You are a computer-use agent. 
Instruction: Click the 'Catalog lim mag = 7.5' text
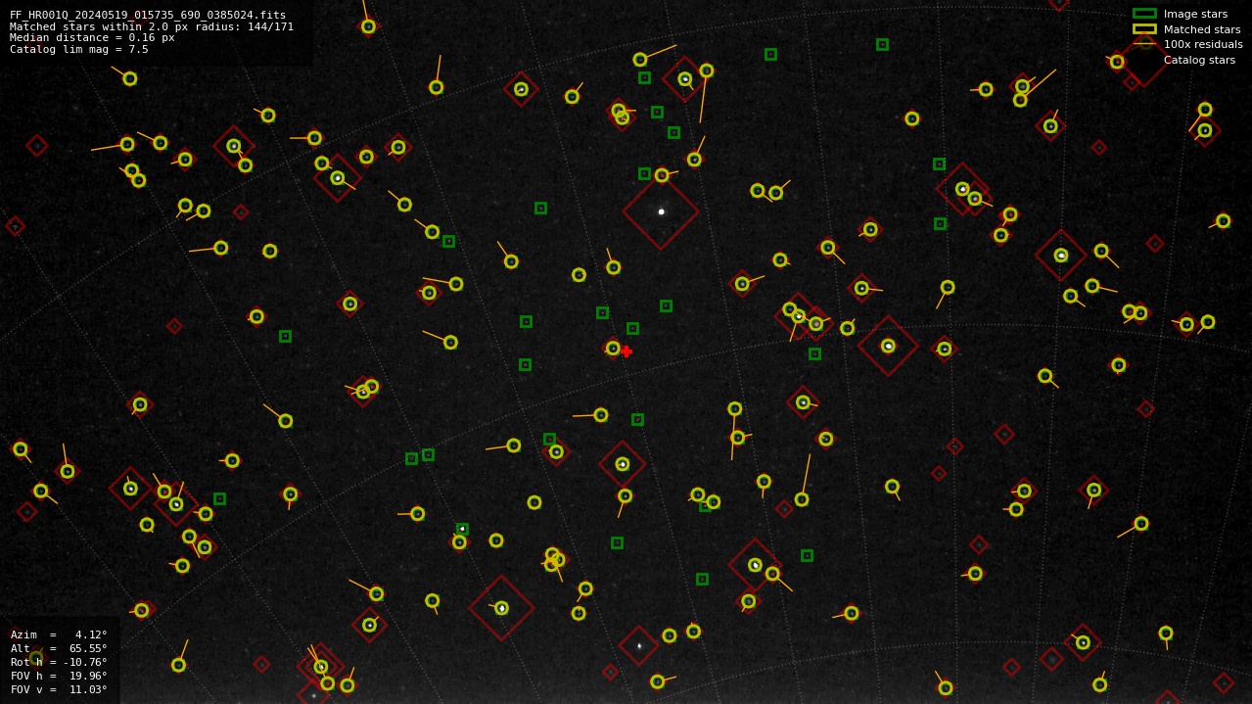[79, 49]
